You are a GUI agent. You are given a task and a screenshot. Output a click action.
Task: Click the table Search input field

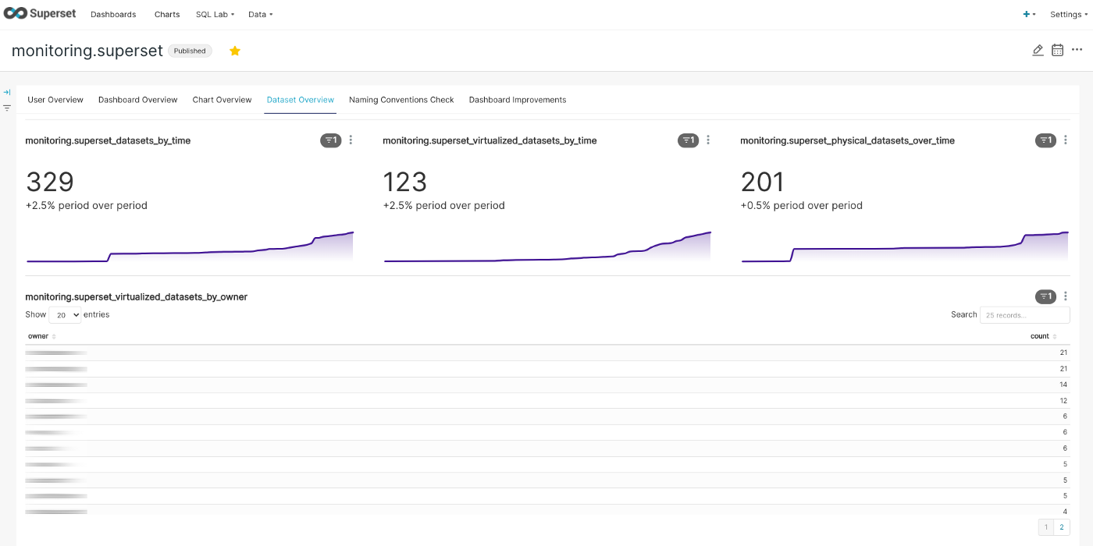[x=1024, y=315]
